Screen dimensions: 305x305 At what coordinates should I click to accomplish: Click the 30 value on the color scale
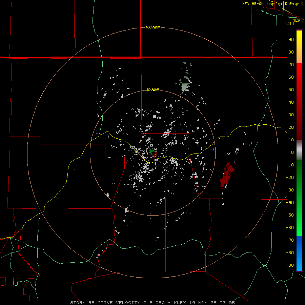tap(291, 115)
